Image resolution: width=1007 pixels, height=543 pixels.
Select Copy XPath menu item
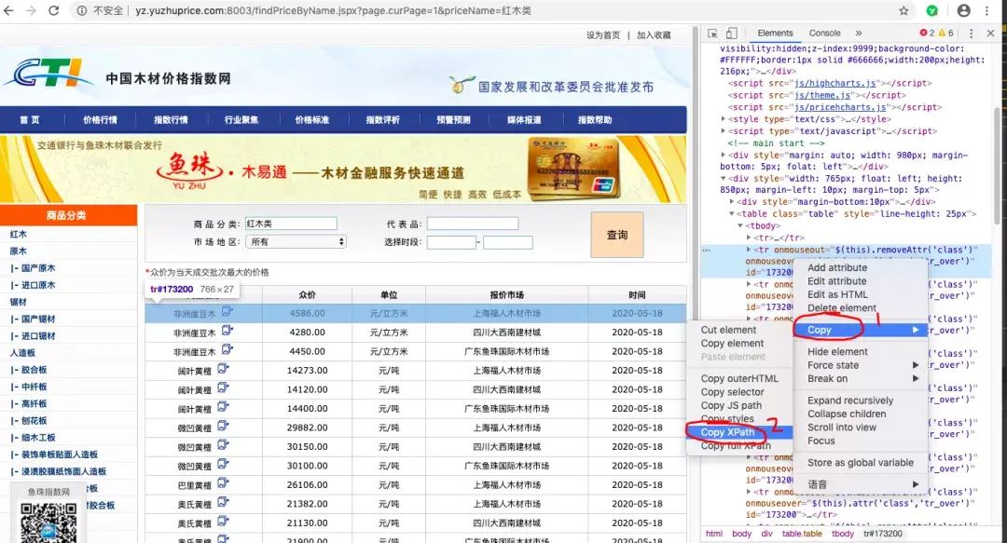click(x=739, y=432)
